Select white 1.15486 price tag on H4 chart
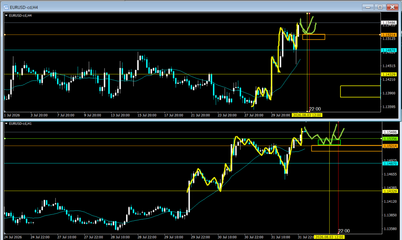 point(389,23)
